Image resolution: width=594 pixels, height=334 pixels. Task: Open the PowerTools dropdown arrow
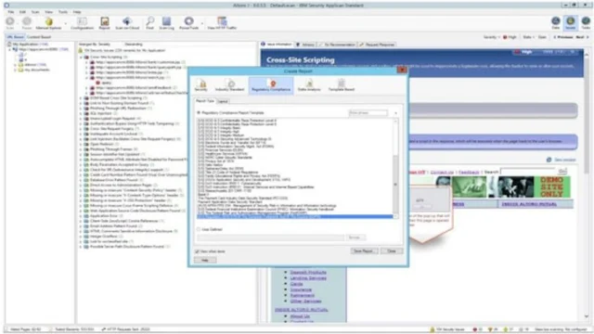(x=202, y=23)
